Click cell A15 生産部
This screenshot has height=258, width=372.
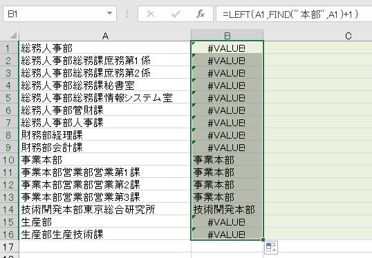click(105, 222)
